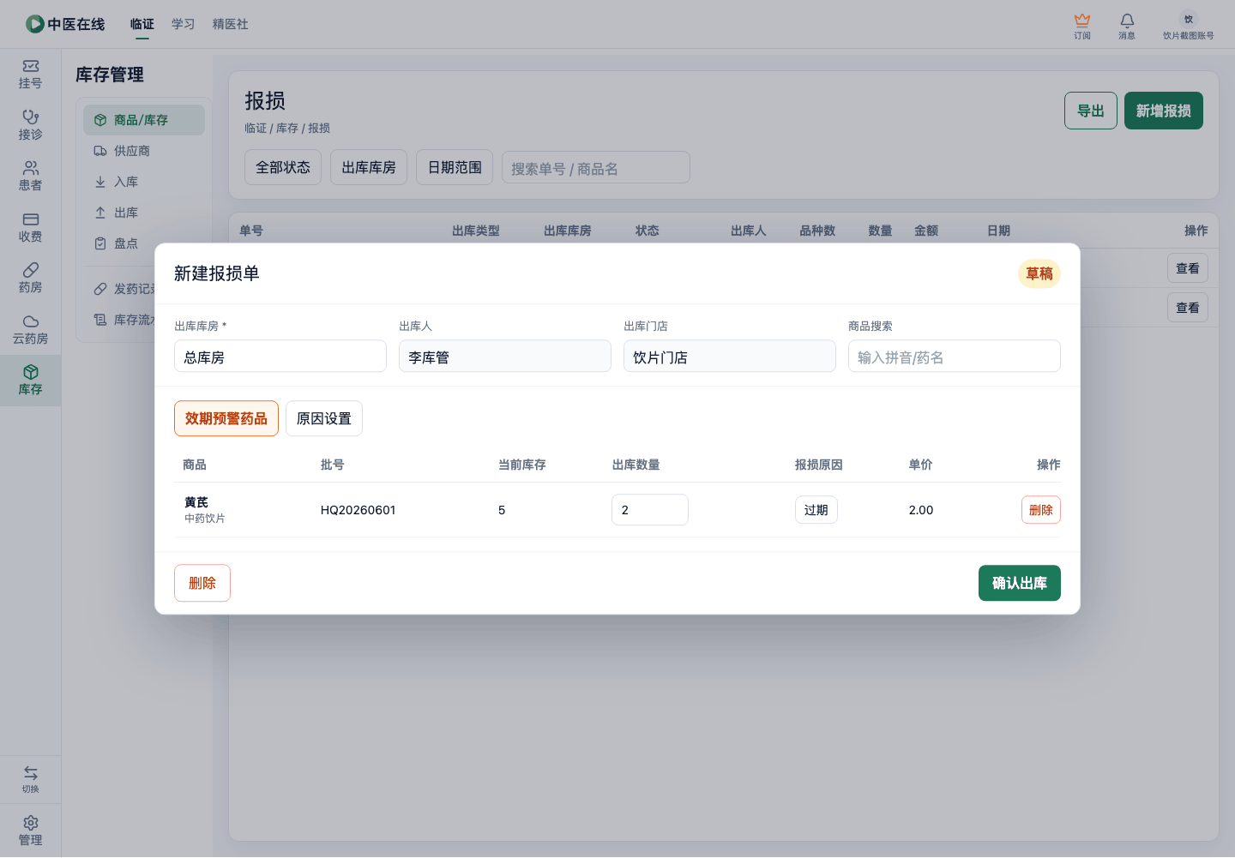
Task: Click the 临证 breadcrumb link
Action: (x=256, y=128)
